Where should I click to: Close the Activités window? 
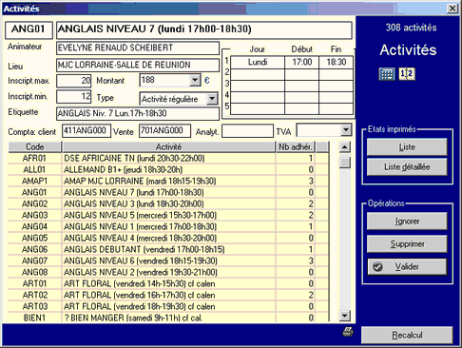(x=452, y=9)
